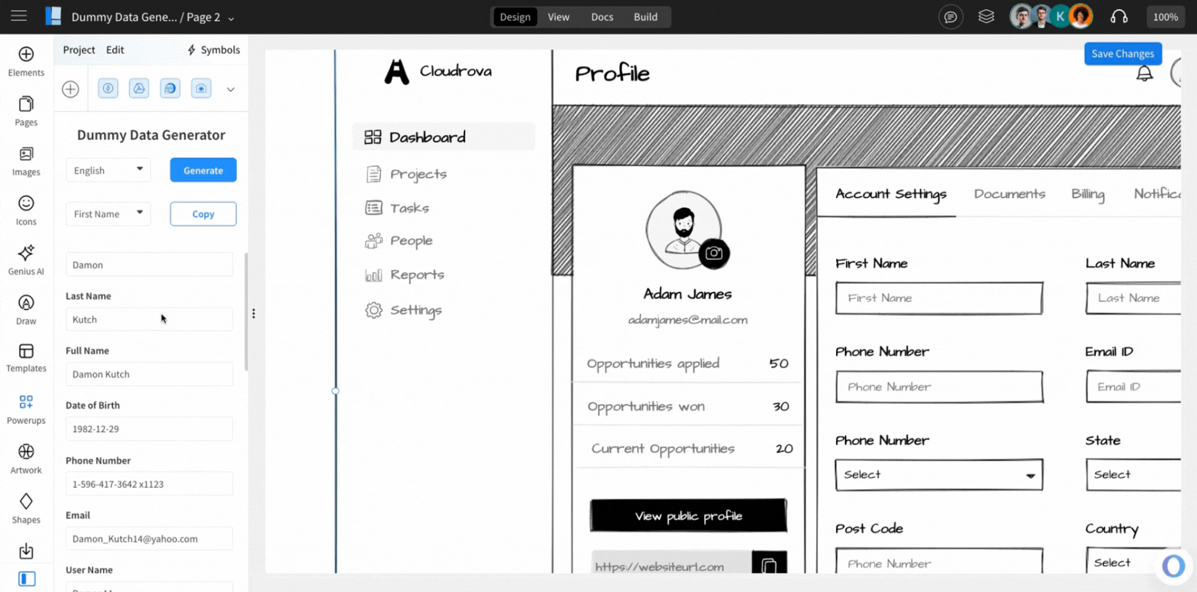1197x592 pixels.
Task: Toggle the left panel layout icon
Action: [27, 578]
